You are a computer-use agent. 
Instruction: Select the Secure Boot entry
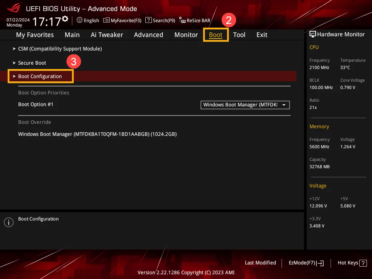point(32,63)
